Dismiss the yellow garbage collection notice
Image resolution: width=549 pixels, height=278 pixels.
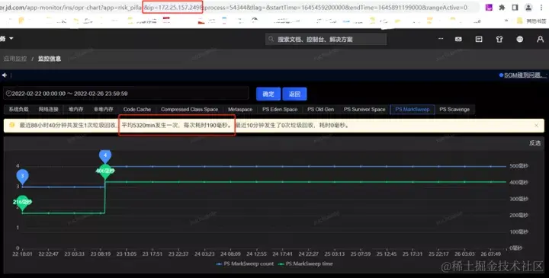point(536,125)
